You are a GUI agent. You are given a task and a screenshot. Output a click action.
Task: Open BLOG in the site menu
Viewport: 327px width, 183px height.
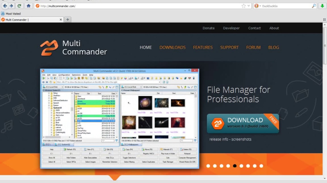pyautogui.click(x=274, y=47)
